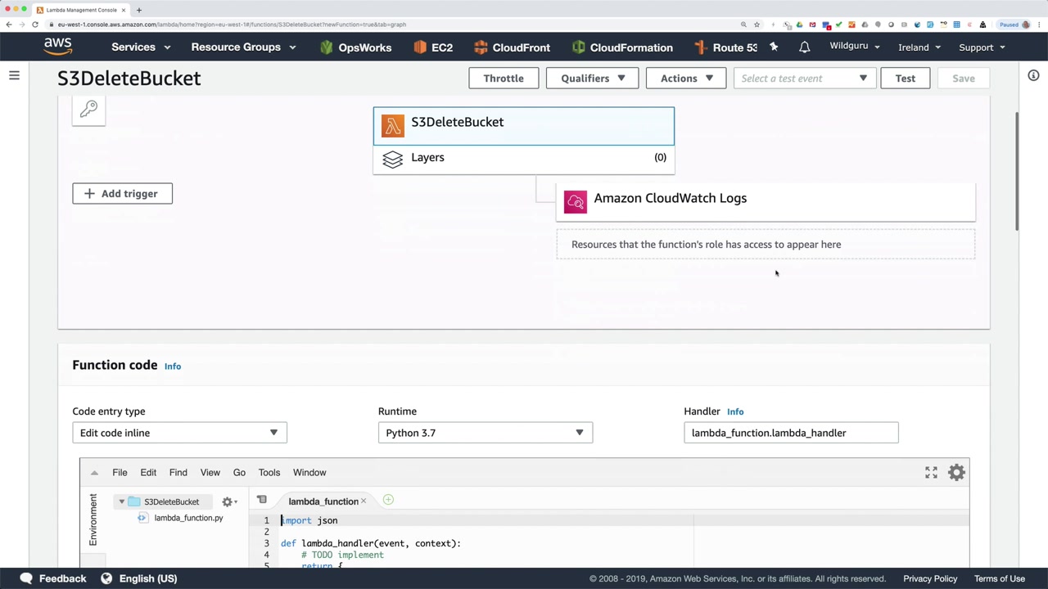
Task: Click the Amazon CloudWatch Logs icon
Action: point(576,201)
